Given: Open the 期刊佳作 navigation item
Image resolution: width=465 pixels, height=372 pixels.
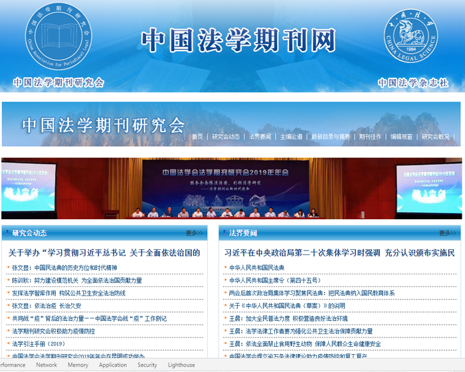Looking at the screenshot, I should [x=370, y=136].
